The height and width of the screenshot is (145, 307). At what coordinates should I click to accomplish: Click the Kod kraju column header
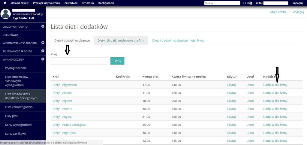pos(123,77)
